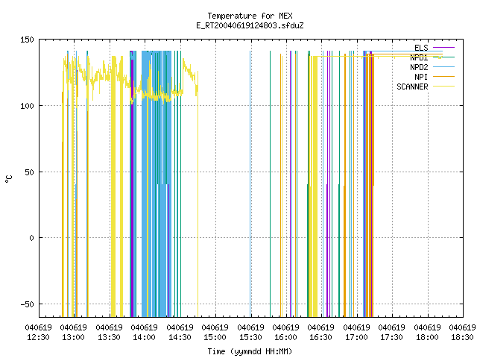Click the SCANNER legend label
The width and height of the screenshot is (477, 358).
[412, 87]
